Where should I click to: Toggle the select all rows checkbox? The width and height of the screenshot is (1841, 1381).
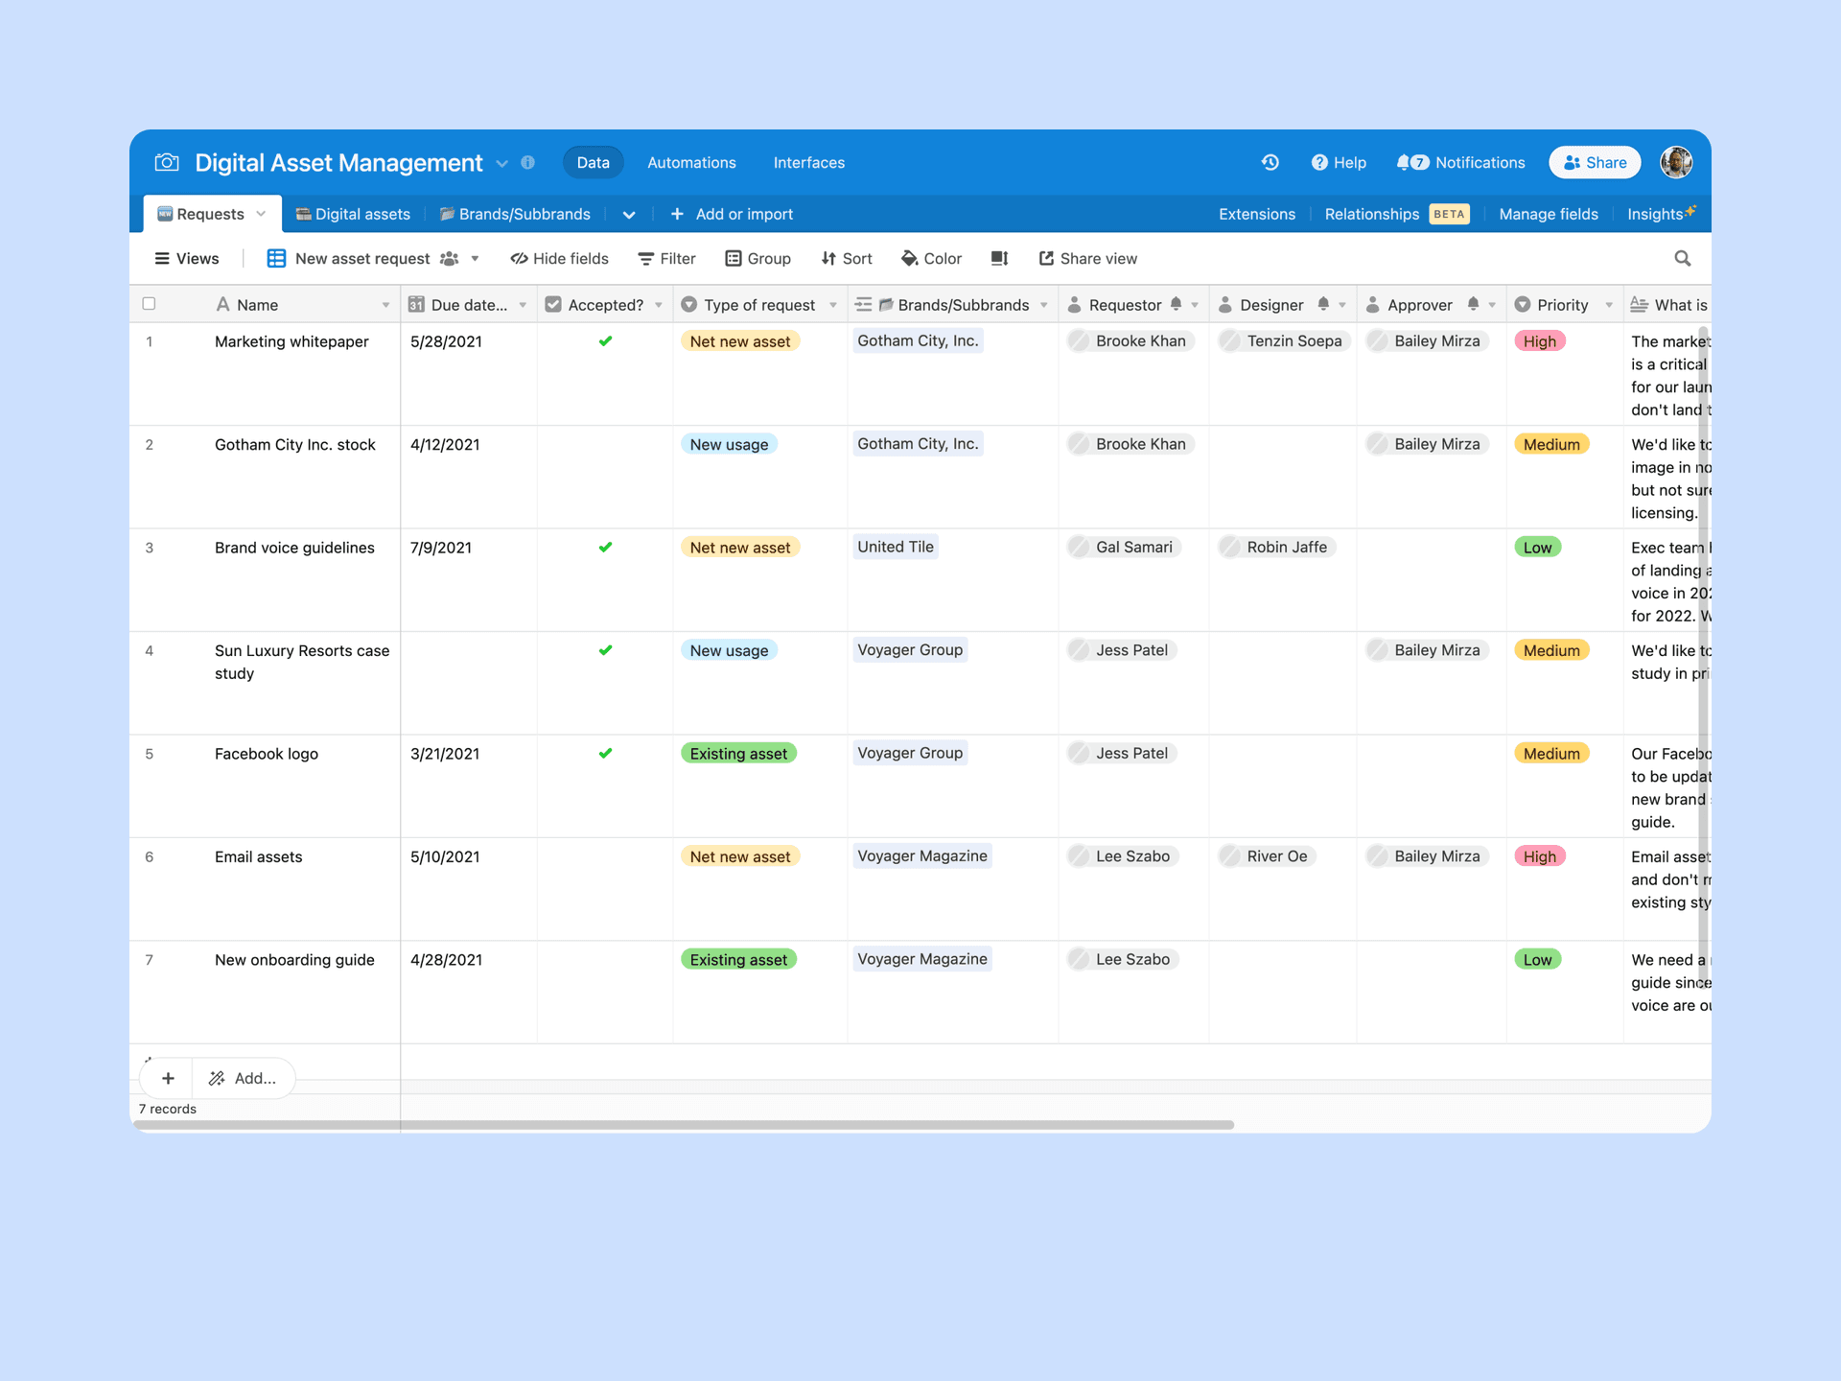coord(149,304)
